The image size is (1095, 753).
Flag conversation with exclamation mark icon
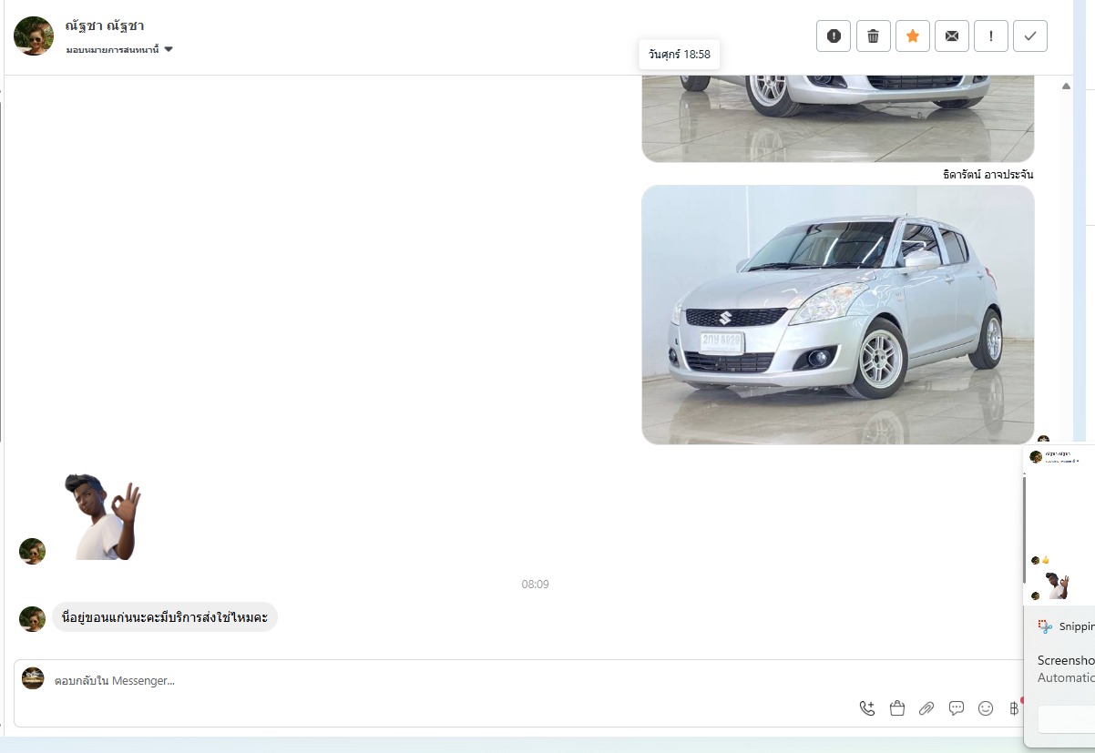point(991,36)
